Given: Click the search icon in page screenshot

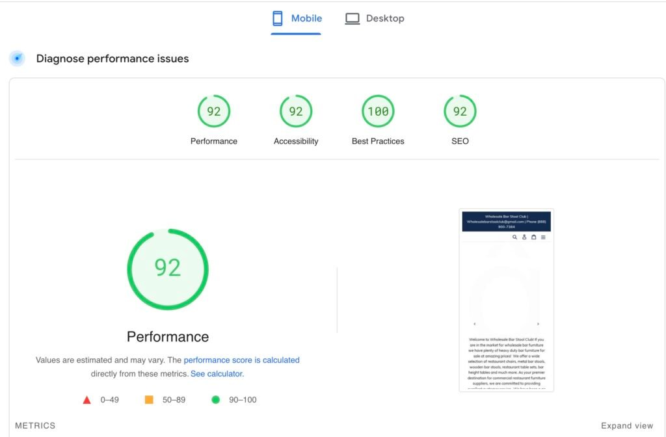Looking at the screenshot, I should pyautogui.click(x=514, y=237).
